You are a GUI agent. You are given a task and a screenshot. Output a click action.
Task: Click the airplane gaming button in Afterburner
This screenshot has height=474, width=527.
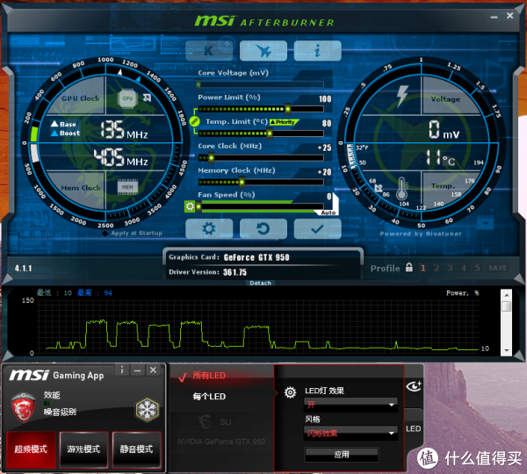click(x=263, y=51)
